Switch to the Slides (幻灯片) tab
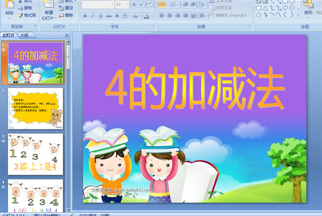 click(x=9, y=35)
